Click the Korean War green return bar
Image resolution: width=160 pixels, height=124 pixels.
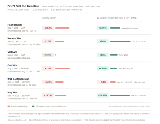coord(120,41)
